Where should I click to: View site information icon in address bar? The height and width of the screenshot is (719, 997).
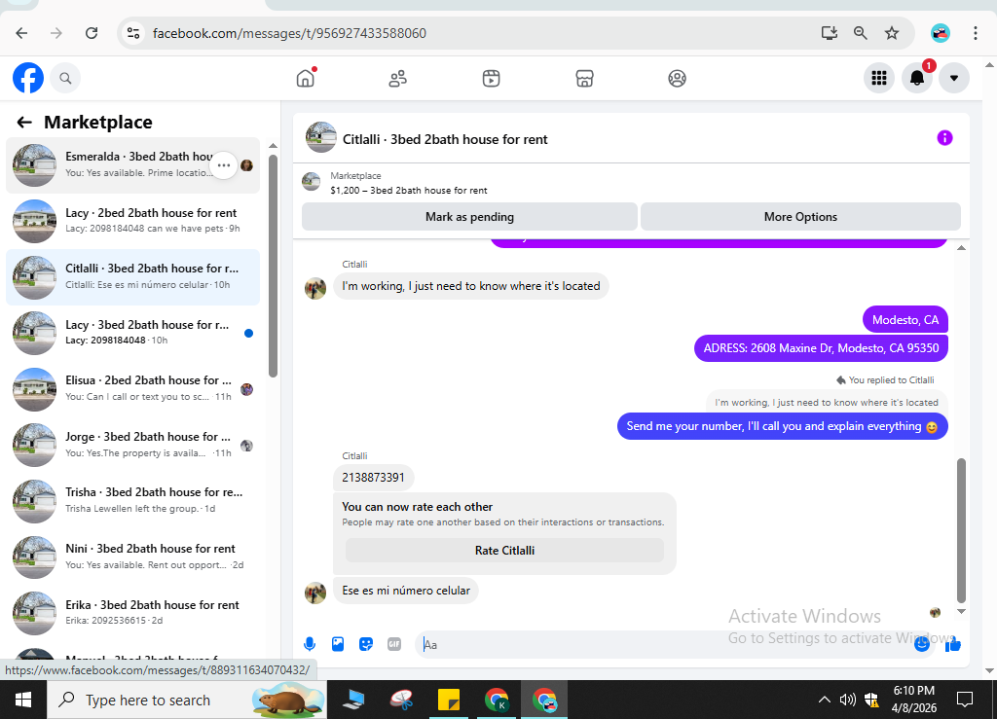coord(133,33)
